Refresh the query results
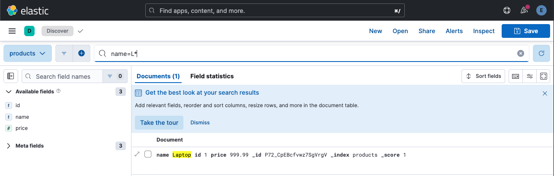Viewport: 554px width, 176px height. [541, 53]
